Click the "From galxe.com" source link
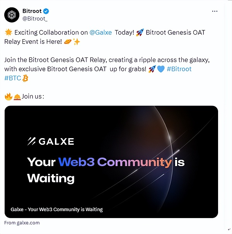The image size is (232, 234). pyautogui.click(x=22, y=223)
